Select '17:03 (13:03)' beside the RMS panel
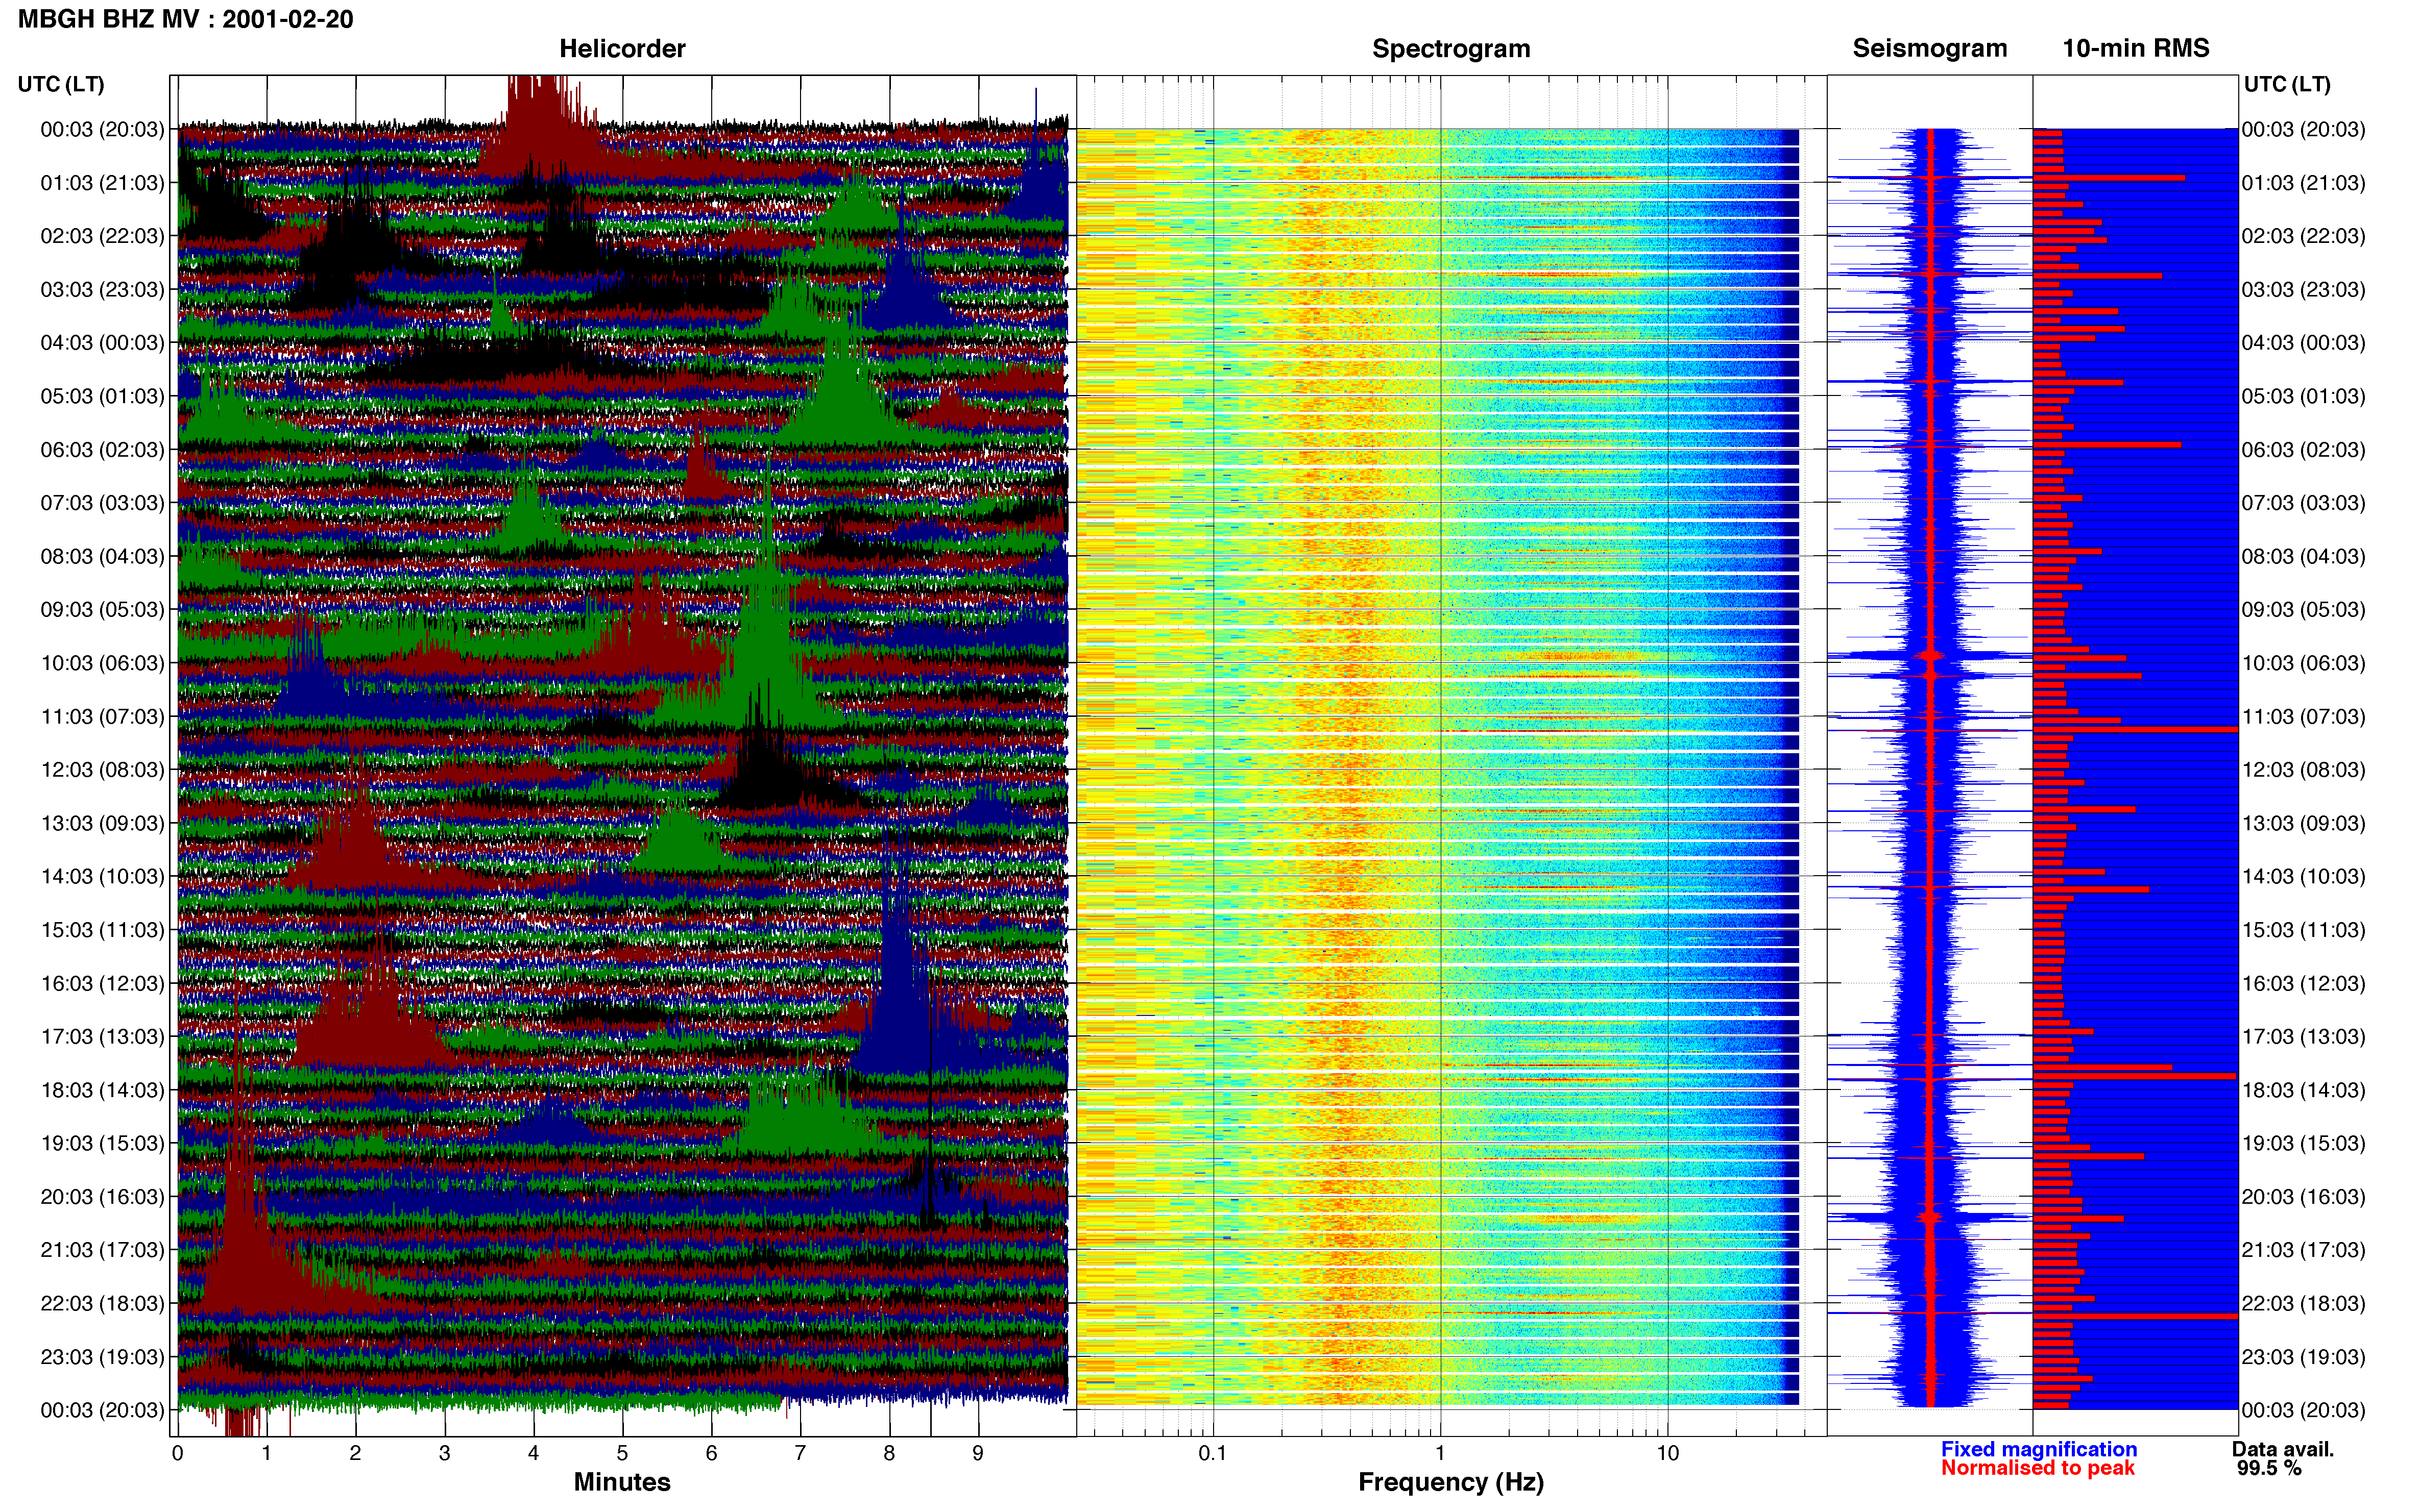Screen dimensions: 2420x1512 click(x=2303, y=1037)
